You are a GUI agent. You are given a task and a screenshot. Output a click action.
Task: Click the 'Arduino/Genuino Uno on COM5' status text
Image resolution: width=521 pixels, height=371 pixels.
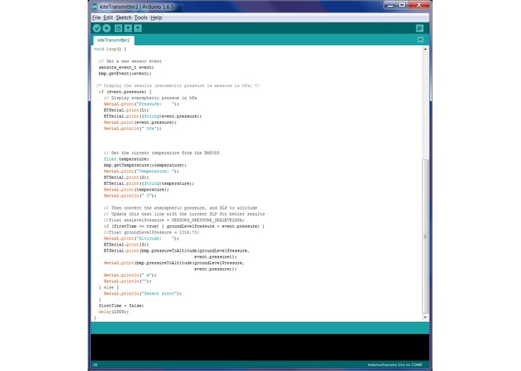pyautogui.click(x=395, y=365)
